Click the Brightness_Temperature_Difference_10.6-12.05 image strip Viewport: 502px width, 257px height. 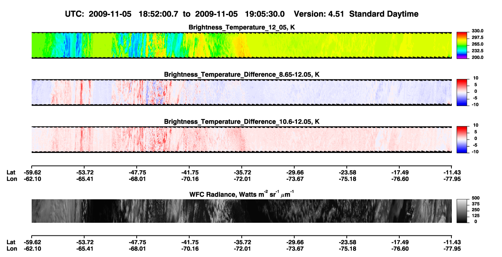pyautogui.click(x=241, y=139)
